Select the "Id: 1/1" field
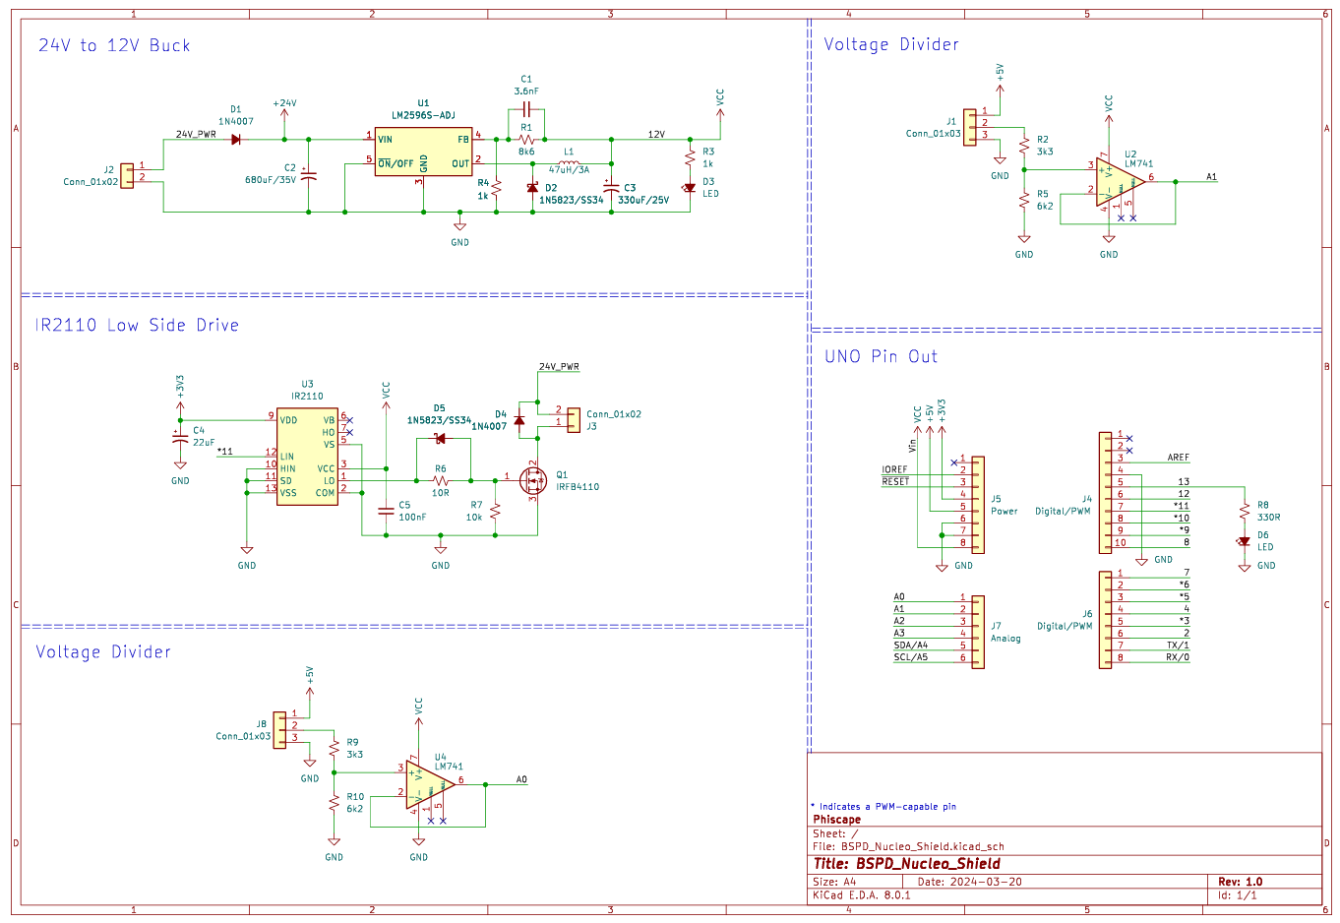The image size is (1340, 923). tap(1238, 894)
